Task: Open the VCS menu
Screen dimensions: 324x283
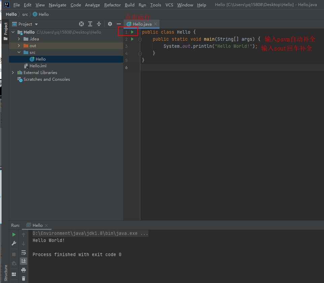Action: pos(169,5)
